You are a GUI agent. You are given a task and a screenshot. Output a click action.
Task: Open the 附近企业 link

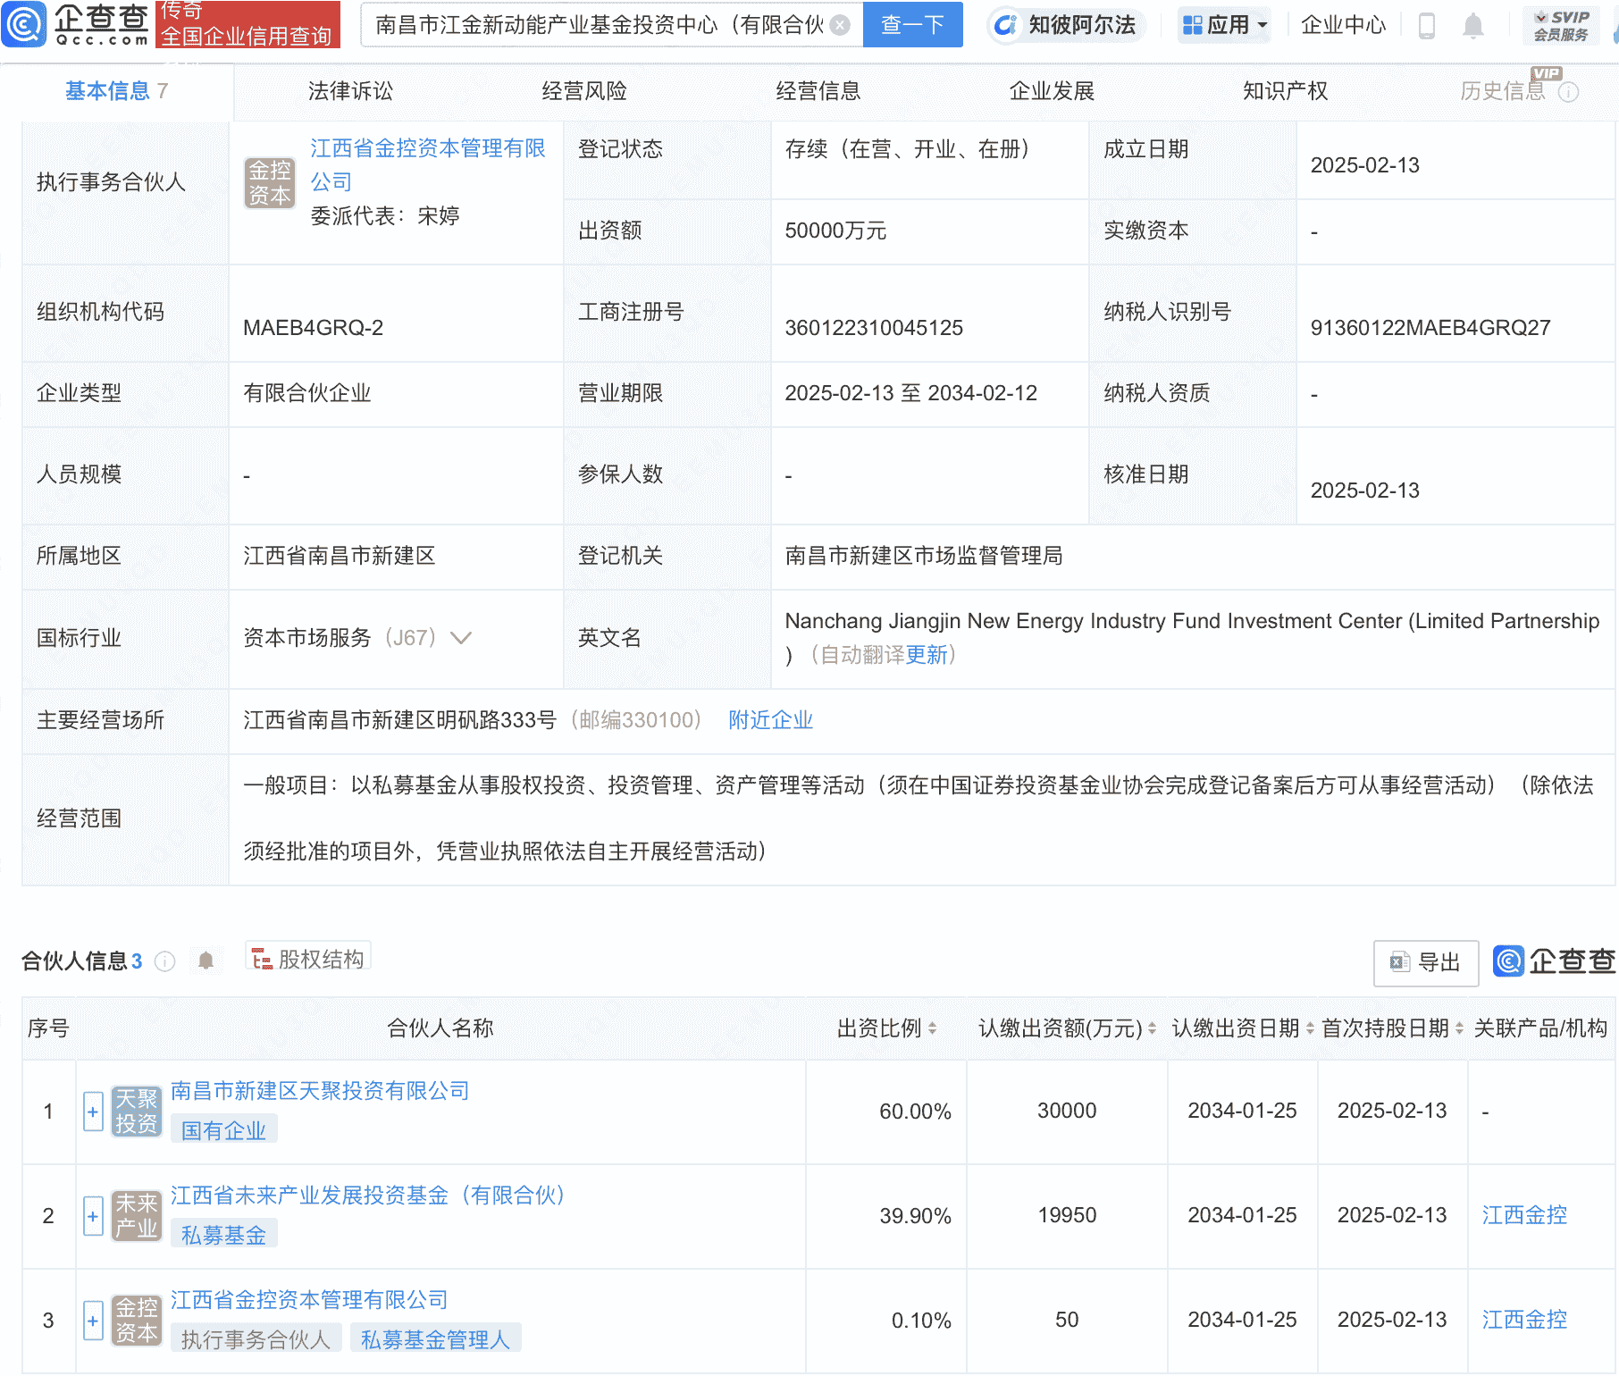coord(770,720)
